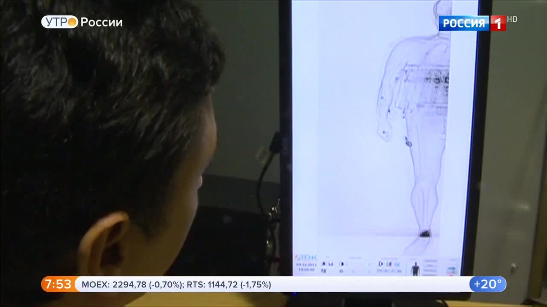Click the multicolor palette icon in scanner toolbar
The image size is (547, 307).
389,264
